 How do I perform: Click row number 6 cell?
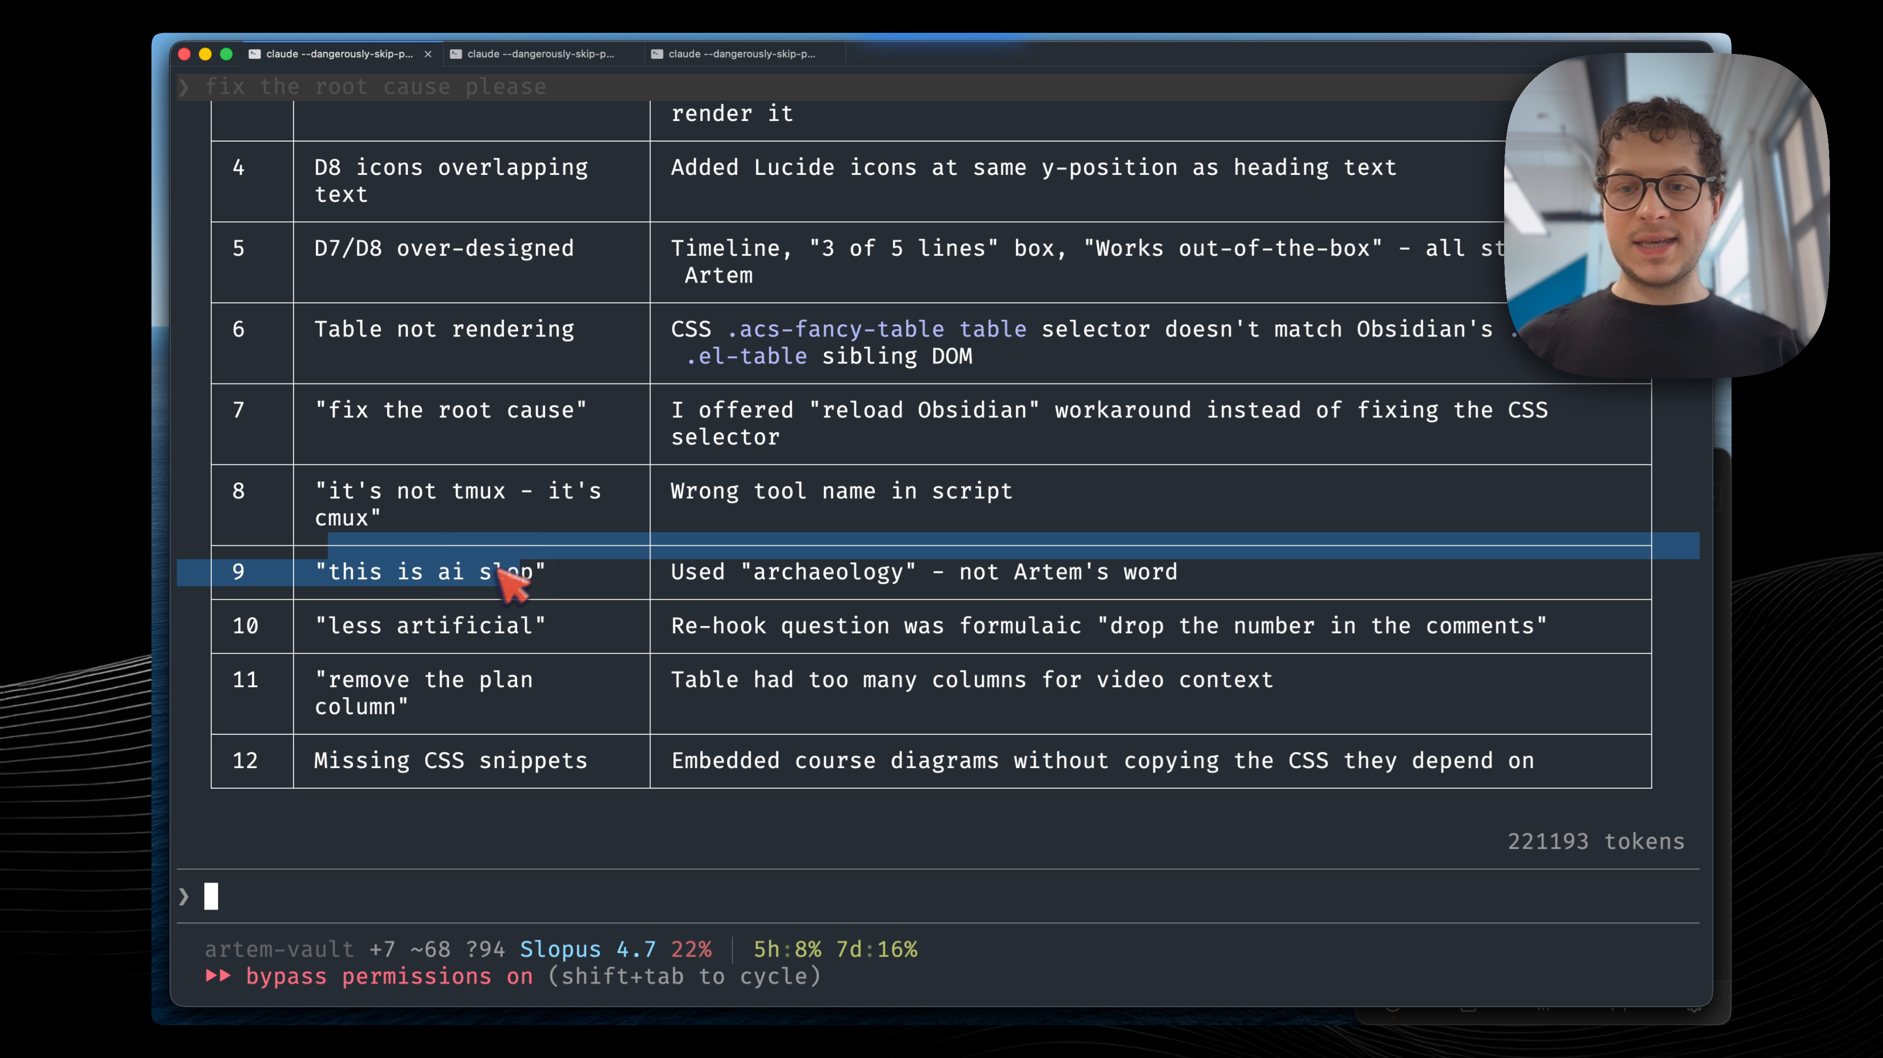pos(252,343)
